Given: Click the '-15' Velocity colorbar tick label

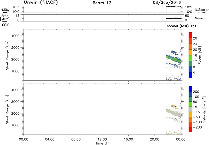Looking at the screenshot, I should 196,112.
